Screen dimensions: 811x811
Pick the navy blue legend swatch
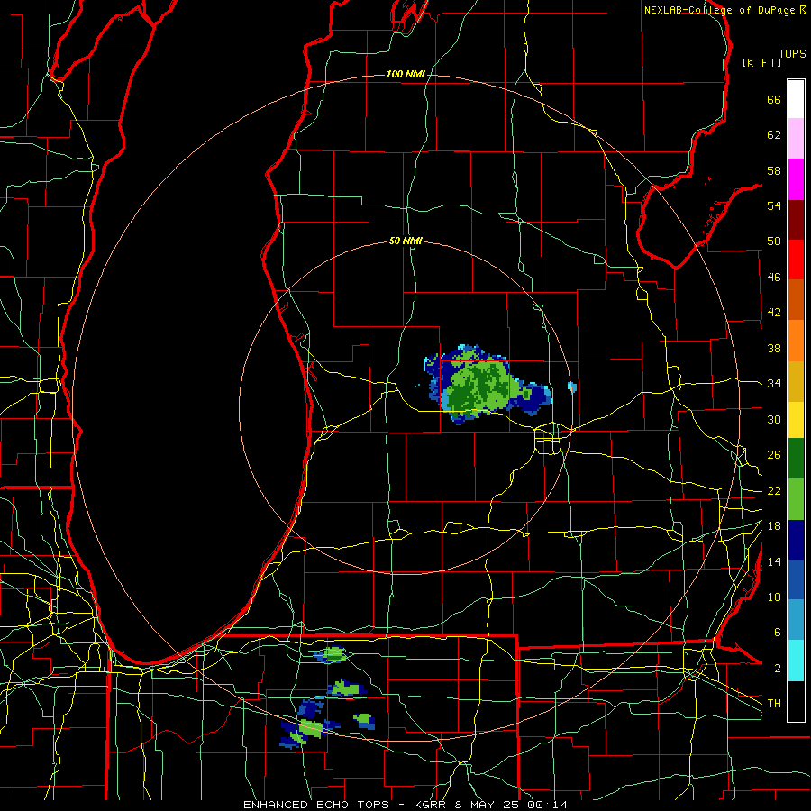click(796, 540)
